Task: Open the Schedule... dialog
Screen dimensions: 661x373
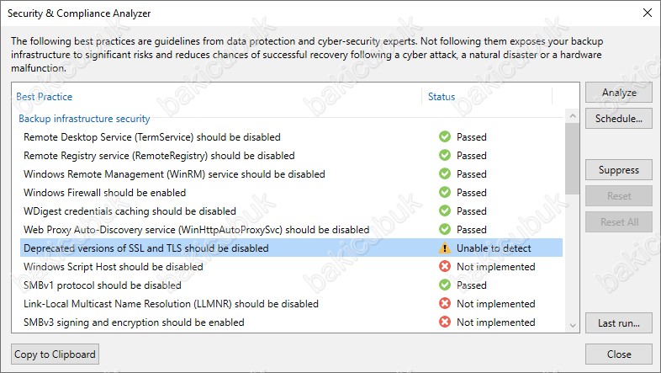Action: point(618,119)
